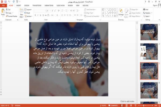Switch to Slide Sorter view in status bar
The height and width of the screenshot is (107, 161).
(127, 105)
